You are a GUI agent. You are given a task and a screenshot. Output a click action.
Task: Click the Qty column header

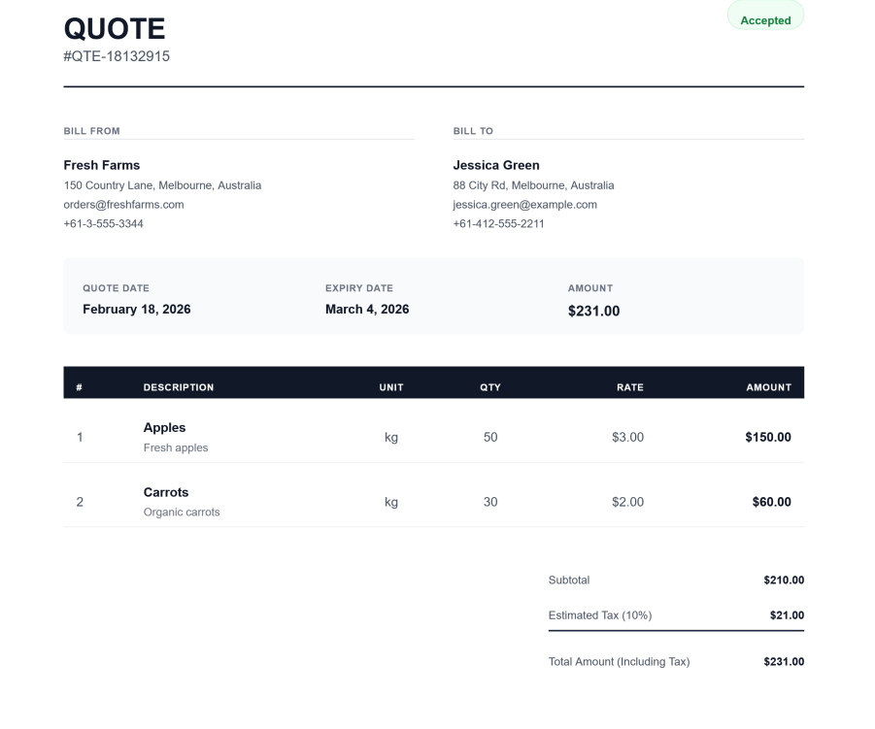490,387
